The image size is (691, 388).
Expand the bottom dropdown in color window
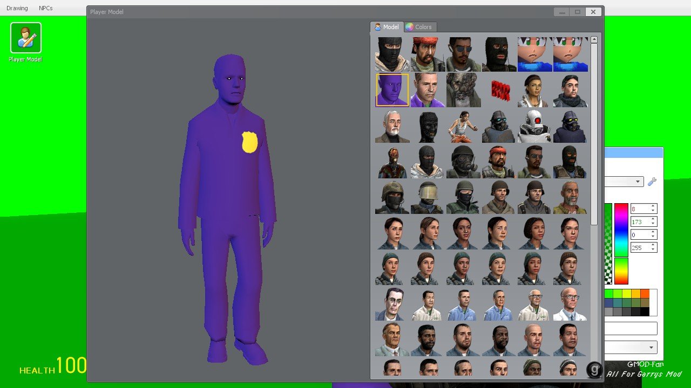[631, 347]
